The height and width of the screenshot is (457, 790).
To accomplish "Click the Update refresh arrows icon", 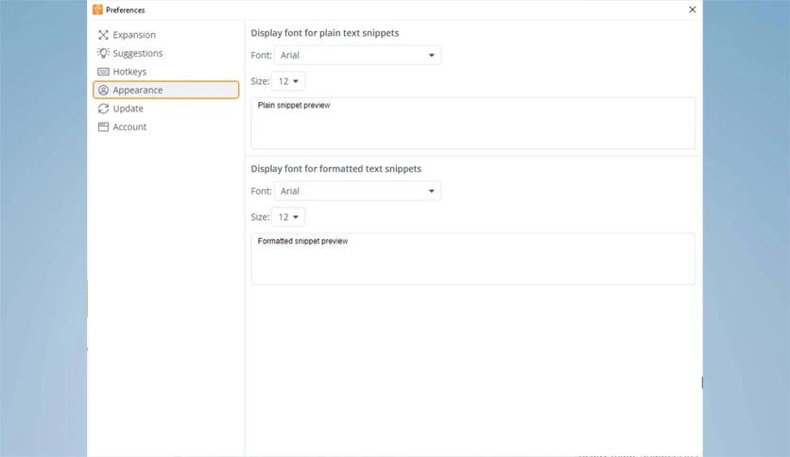I will (103, 109).
